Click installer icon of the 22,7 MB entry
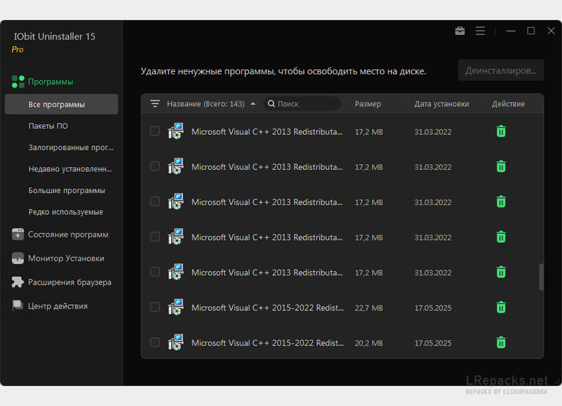Screen dimensions: 562x406 [x=175, y=307]
